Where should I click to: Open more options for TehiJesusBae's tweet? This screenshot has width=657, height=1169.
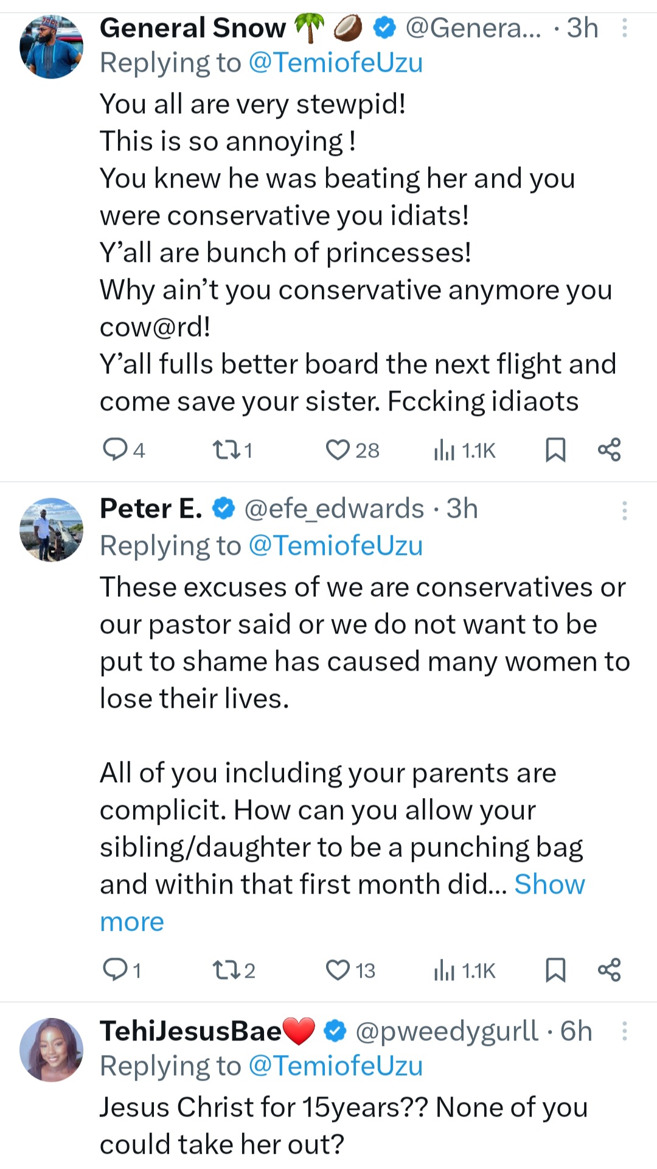click(624, 1031)
